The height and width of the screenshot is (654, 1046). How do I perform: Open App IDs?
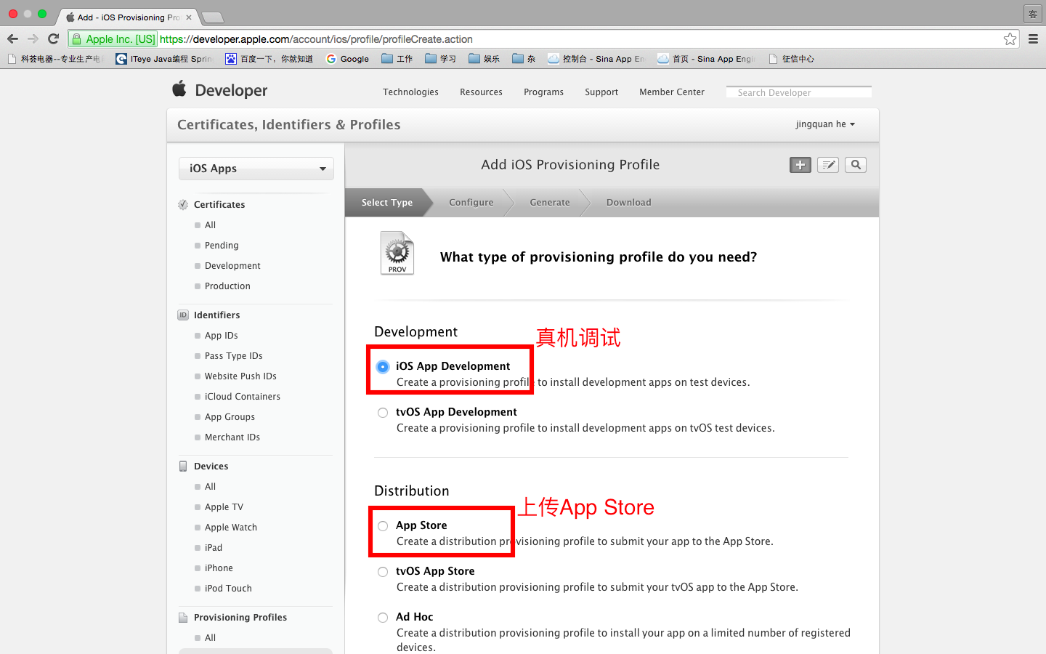(221, 336)
